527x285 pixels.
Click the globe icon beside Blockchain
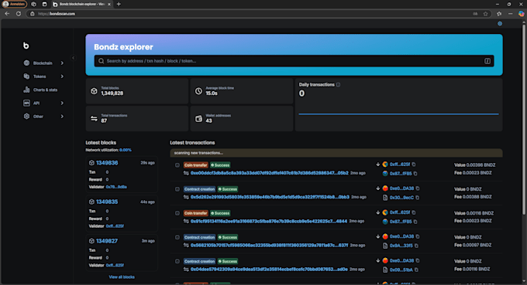point(26,63)
